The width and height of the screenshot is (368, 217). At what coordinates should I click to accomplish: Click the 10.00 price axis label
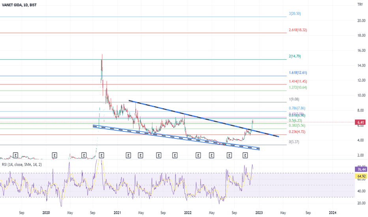(361, 95)
